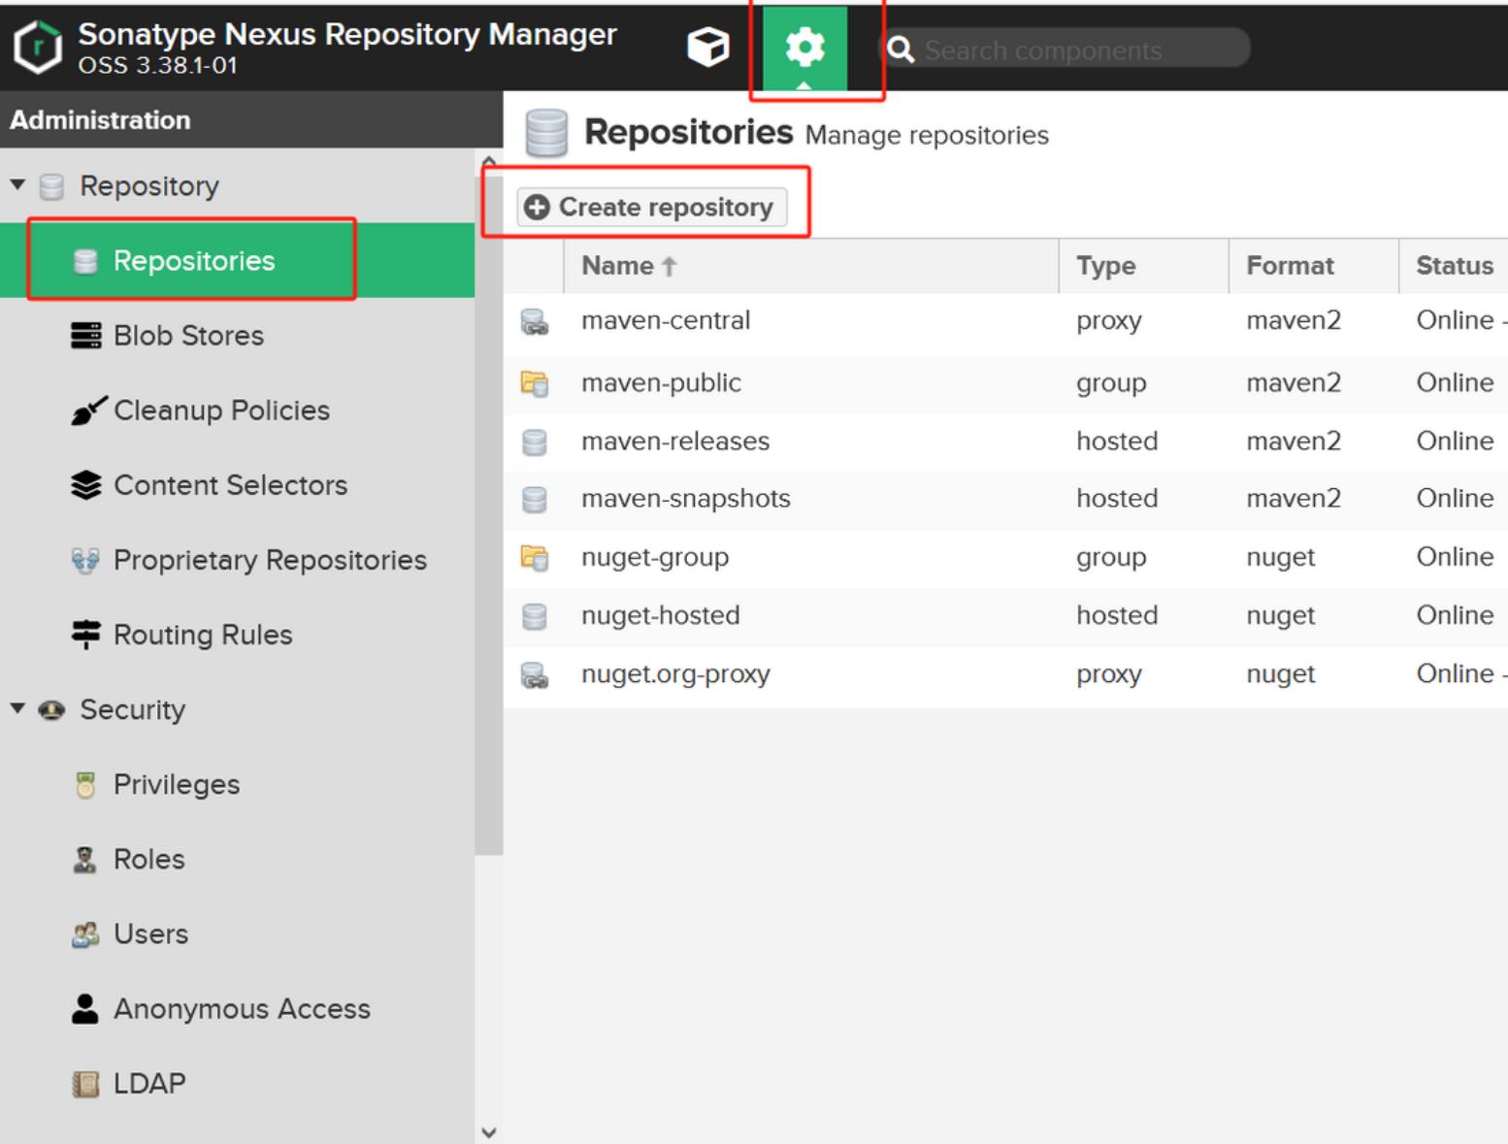
Task: Click the Anonymous Access silhouette icon
Action: 85,1009
